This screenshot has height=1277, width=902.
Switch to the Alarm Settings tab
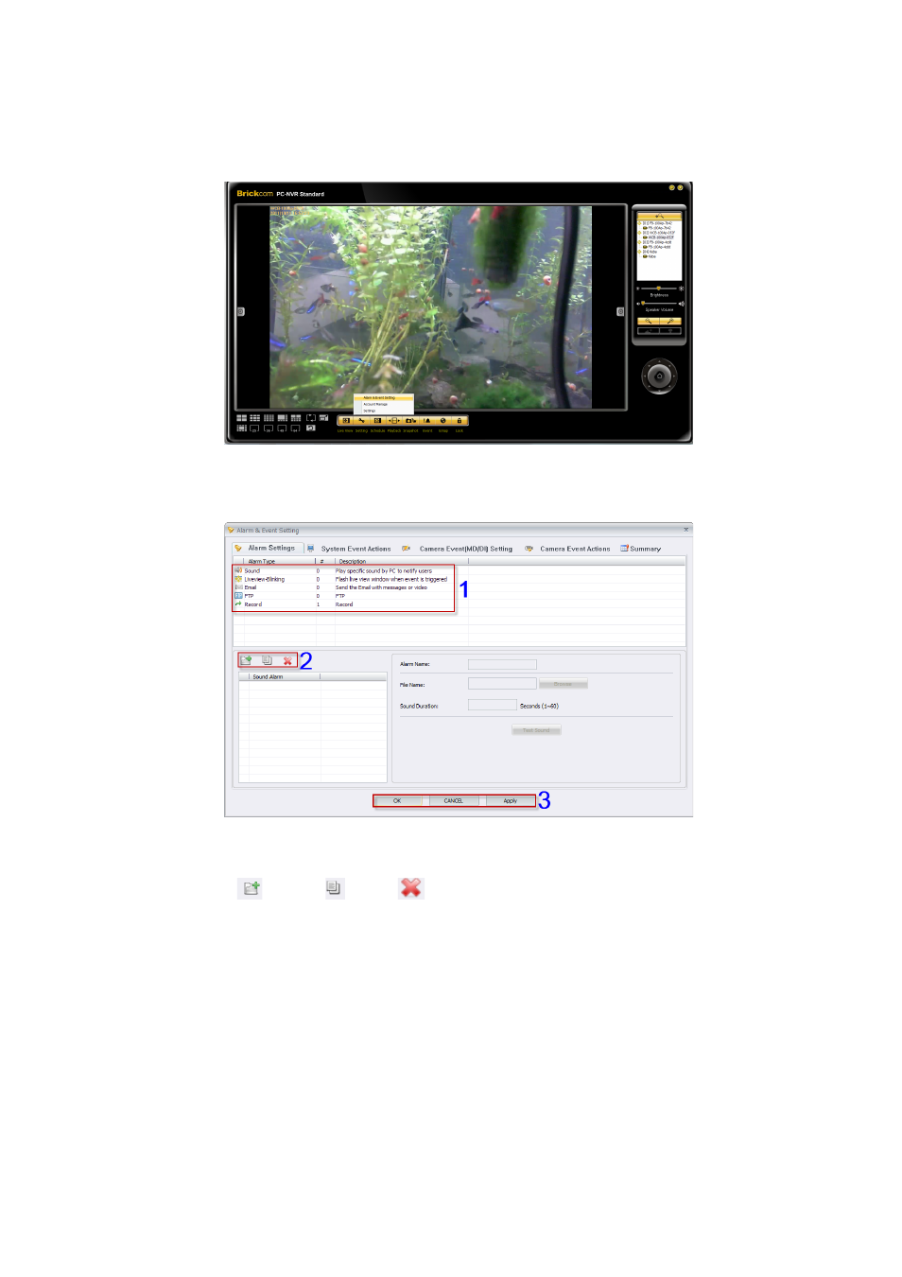pyautogui.click(x=271, y=548)
